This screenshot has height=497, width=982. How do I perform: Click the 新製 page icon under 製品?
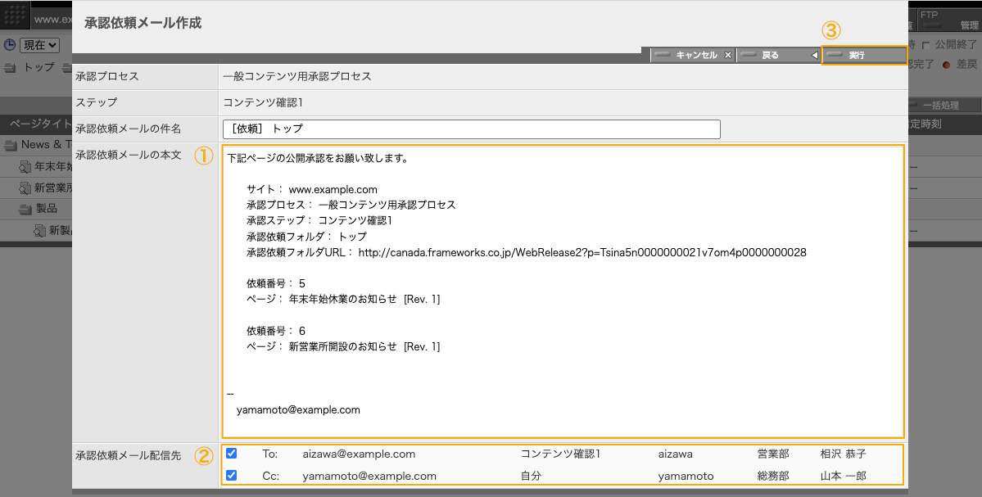coord(40,231)
